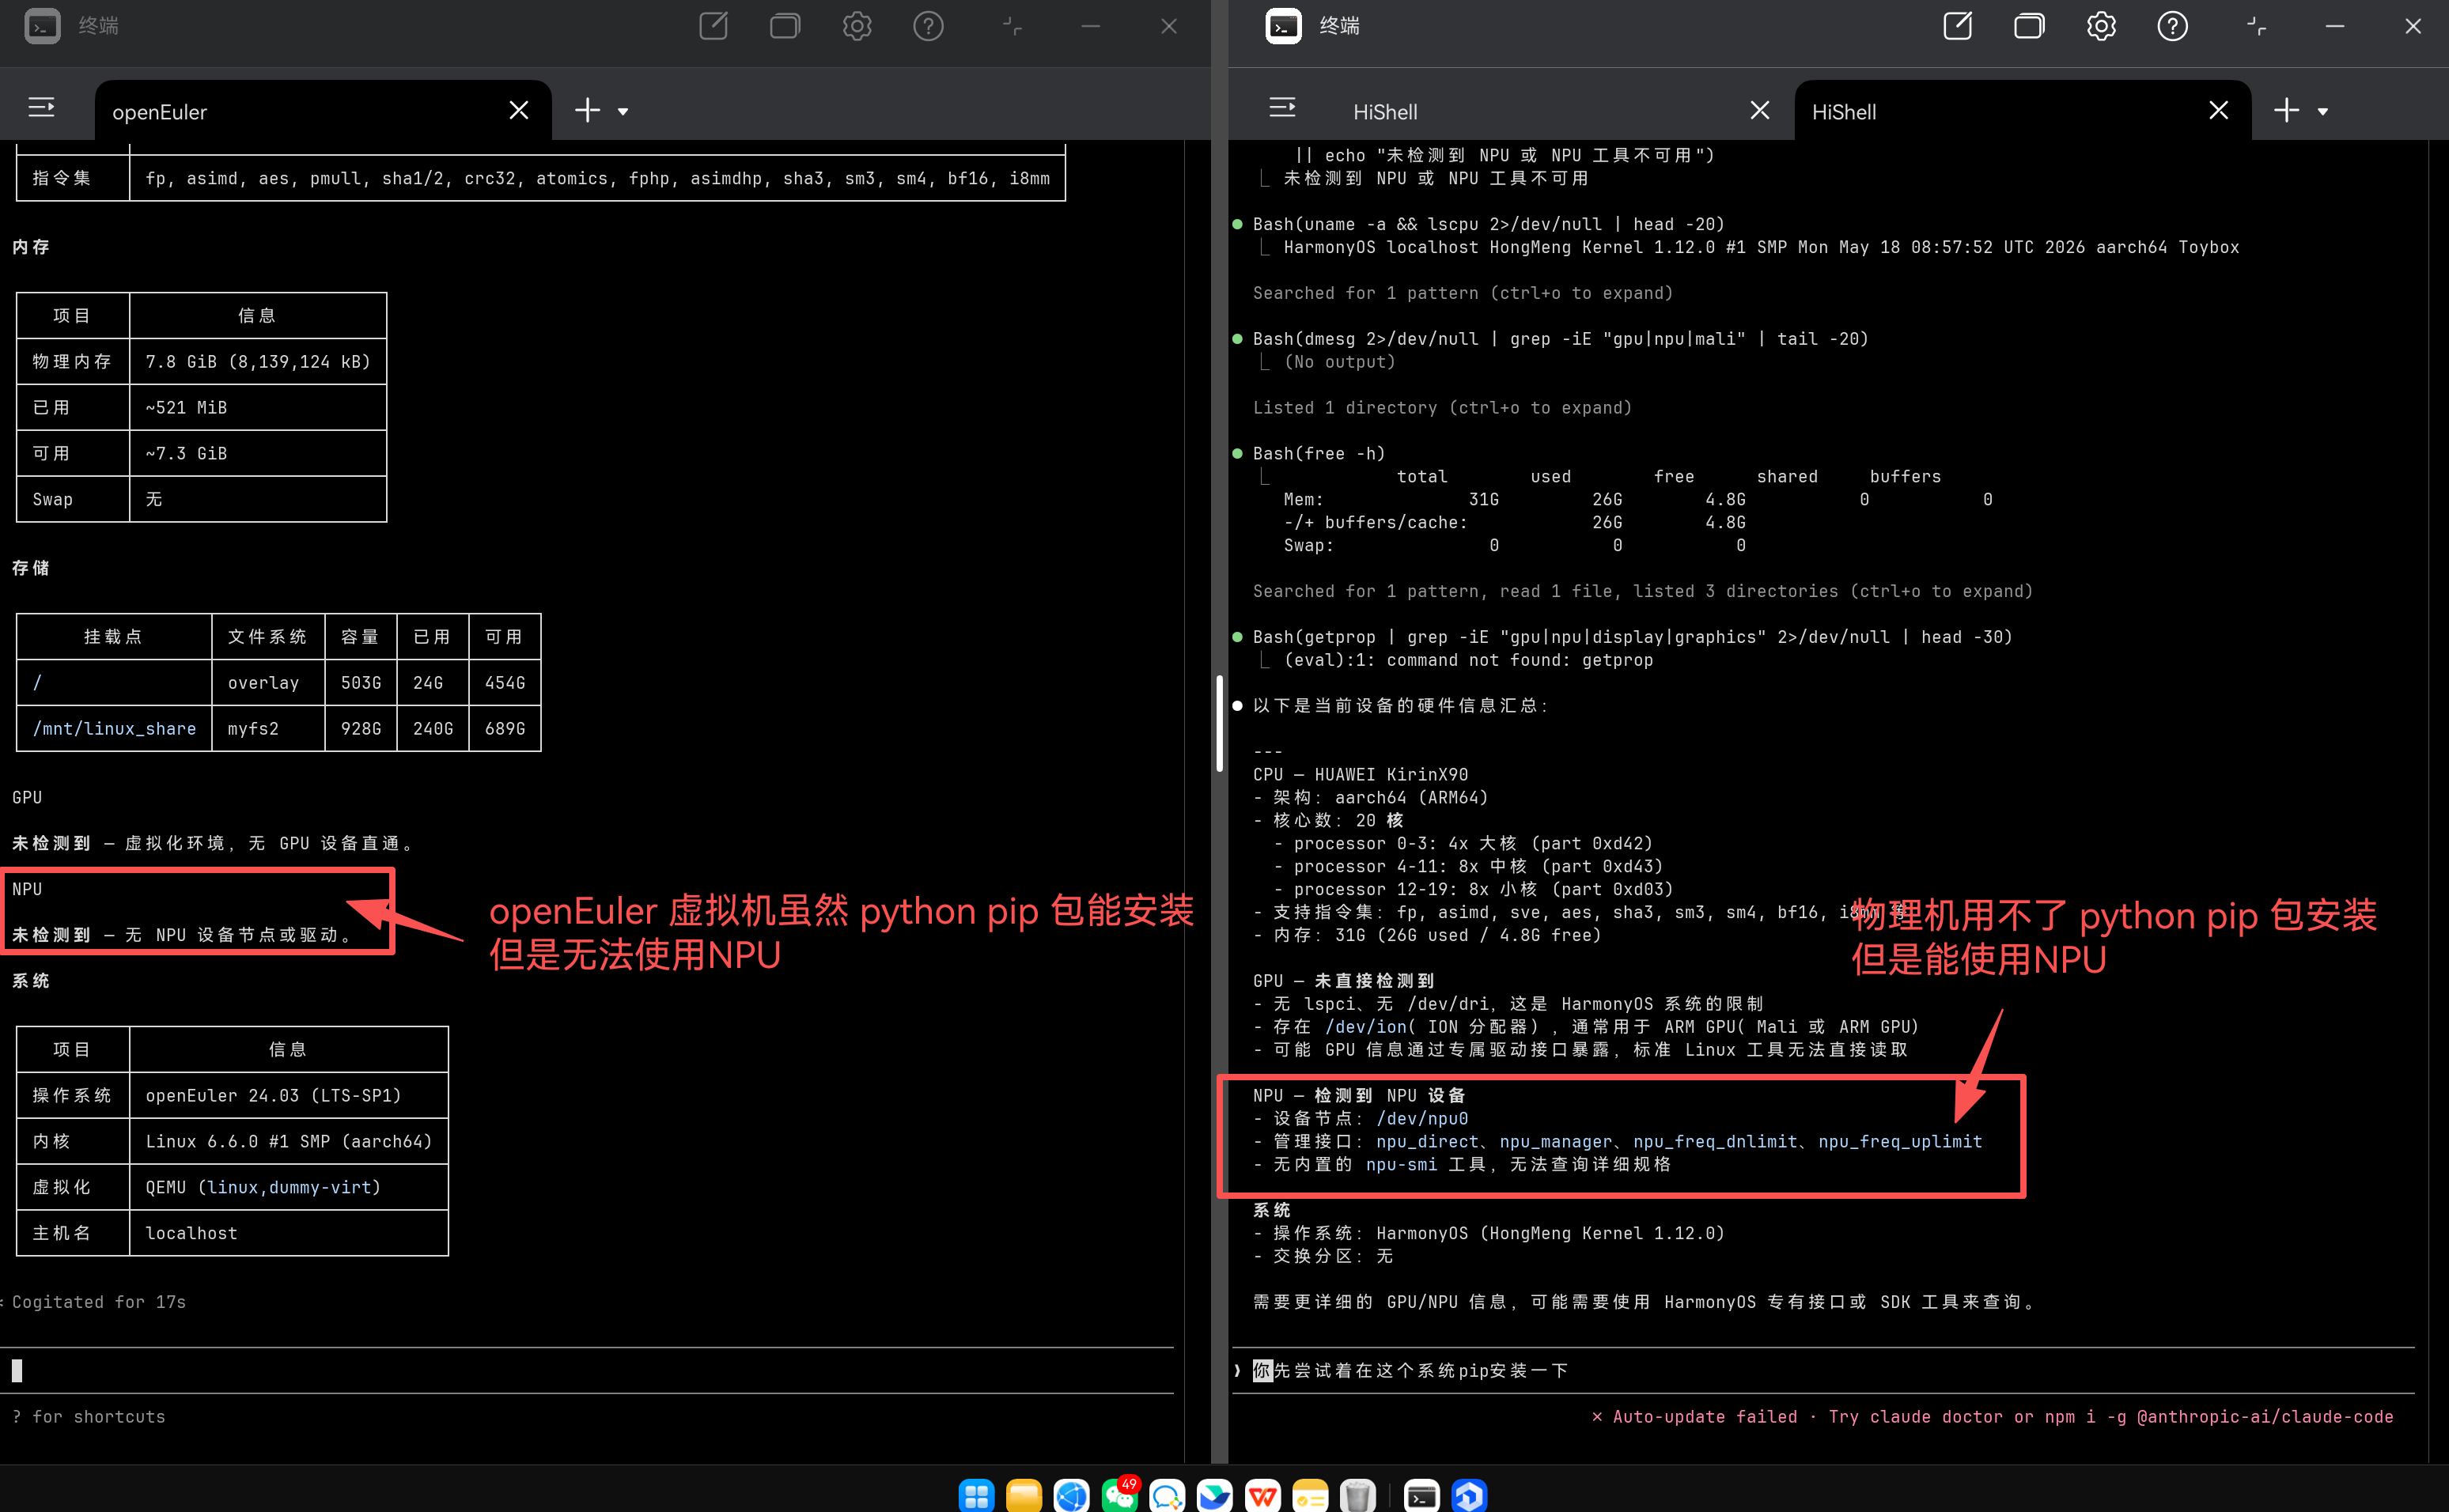Click the '? for shortcuts' hint
Screen dimensions: 2449x1512
[x=88, y=1416]
